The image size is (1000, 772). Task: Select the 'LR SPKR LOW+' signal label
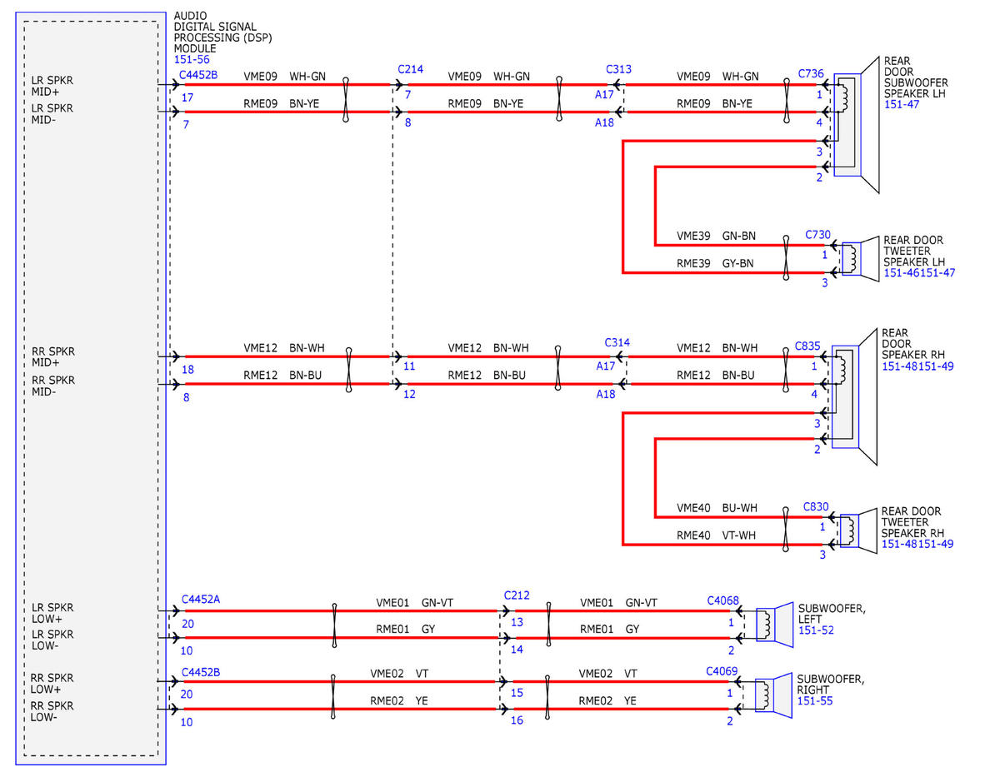click(52, 614)
